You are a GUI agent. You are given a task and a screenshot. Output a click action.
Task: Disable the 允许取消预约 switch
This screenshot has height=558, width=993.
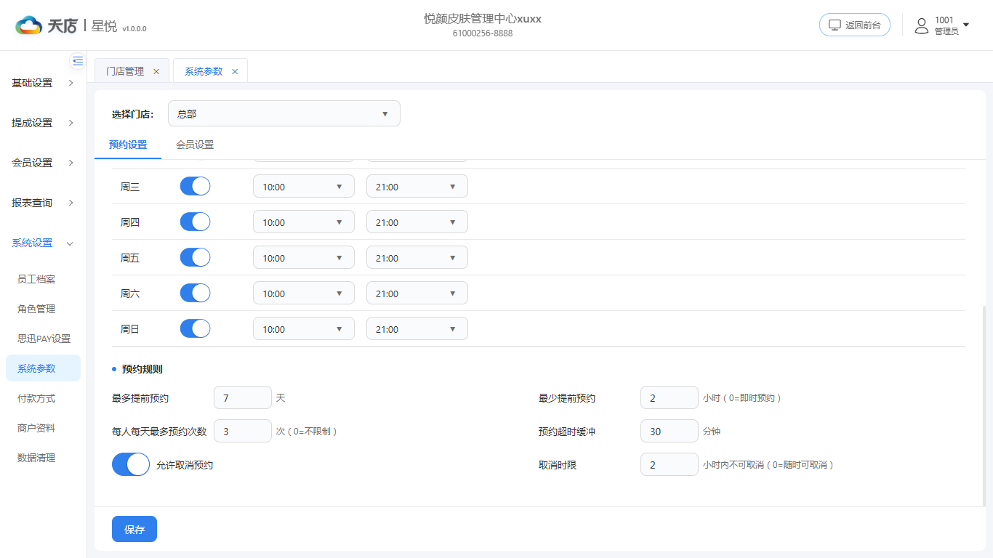131,464
